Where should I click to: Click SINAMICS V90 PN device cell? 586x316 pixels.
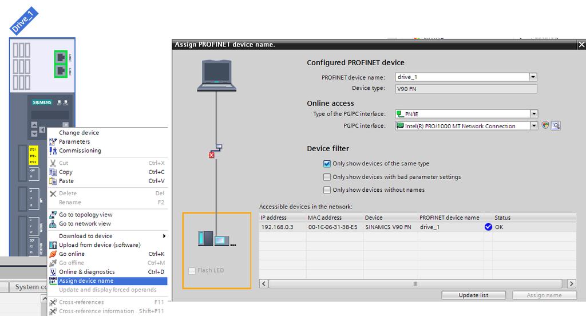pos(390,227)
